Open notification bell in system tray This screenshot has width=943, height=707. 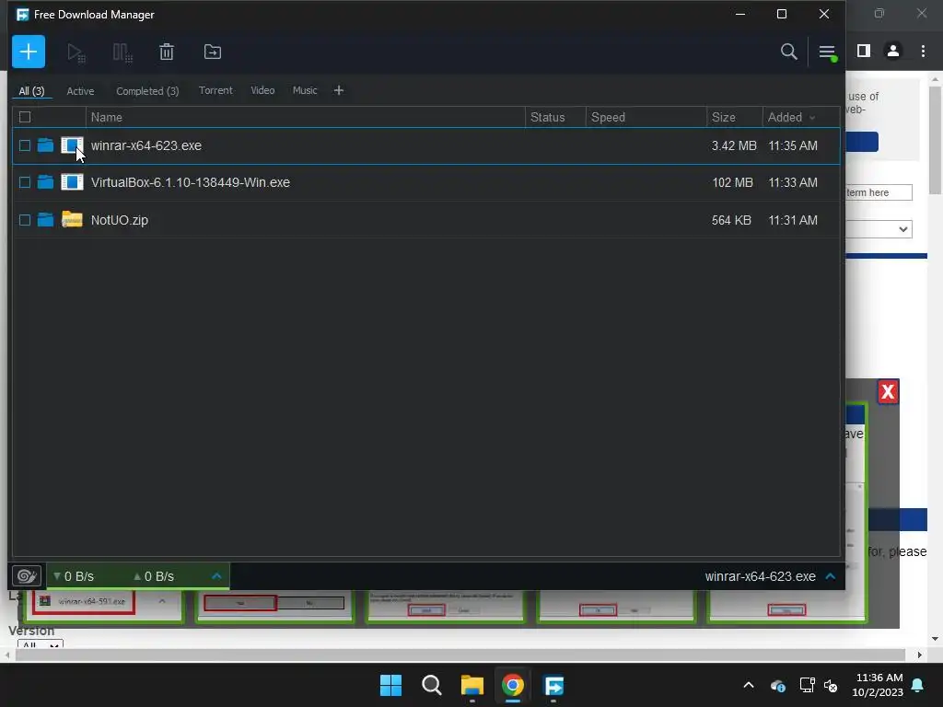pos(918,685)
